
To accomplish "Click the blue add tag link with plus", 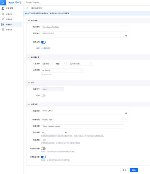I will click(x=46, y=48).
